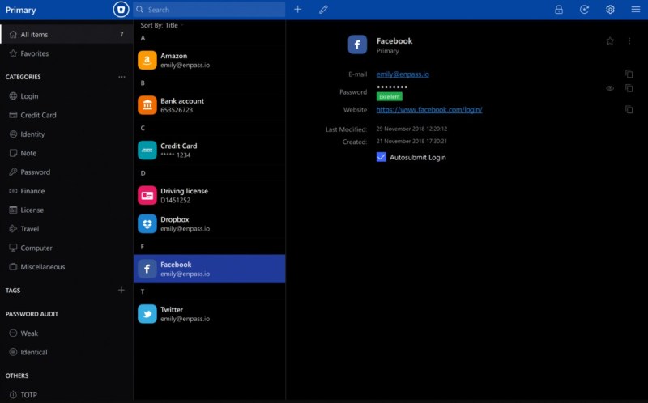648x403 pixels.
Task: Toggle the Autosubmit Login checkbox
Action: (x=381, y=157)
